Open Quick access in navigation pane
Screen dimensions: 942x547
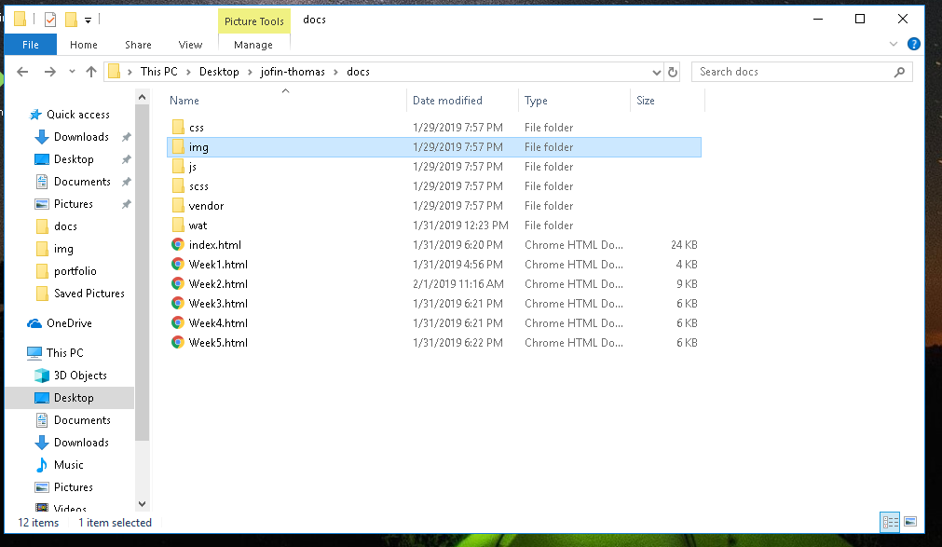coord(78,115)
